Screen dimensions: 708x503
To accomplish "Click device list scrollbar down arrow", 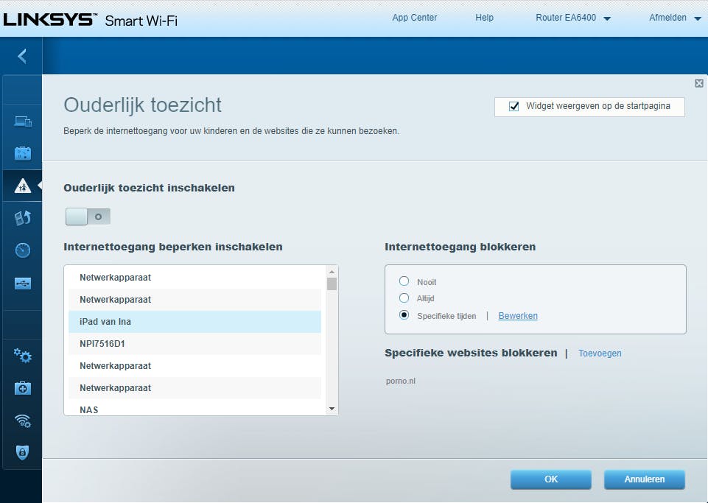I will click(332, 409).
